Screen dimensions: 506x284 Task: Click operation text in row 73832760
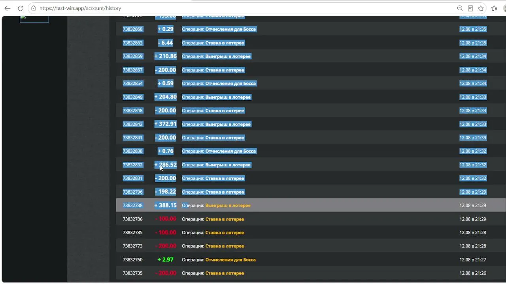tap(219, 260)
